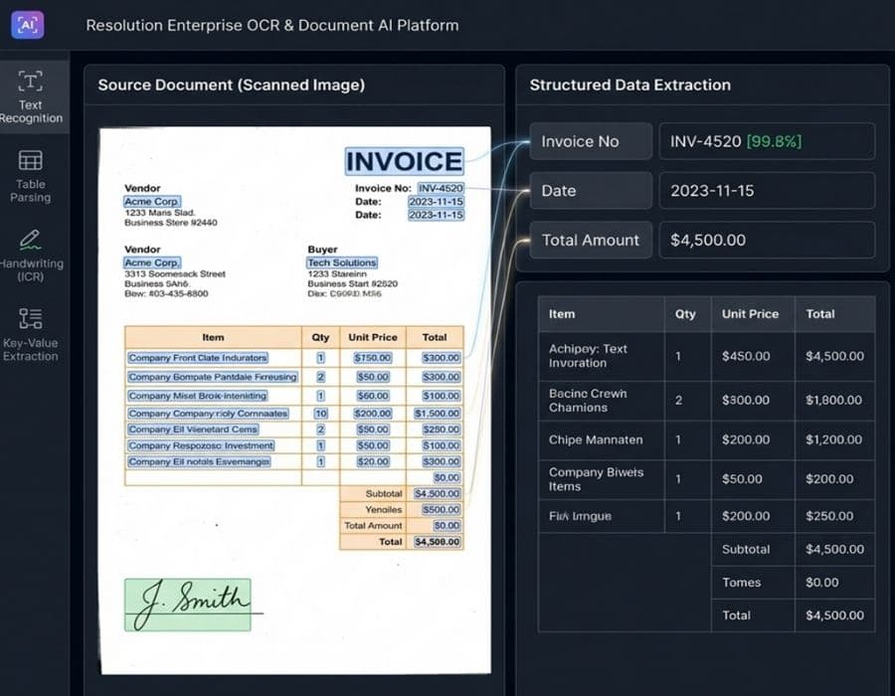Click the Structured Data Extraction panel title

pyautogui.click(x=629, y=86)
